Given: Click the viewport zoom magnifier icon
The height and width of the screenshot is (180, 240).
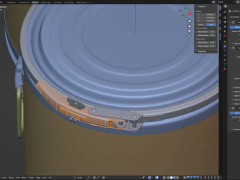Looking at the screenshot, I should pyautogui.click(x=189, y=21).
